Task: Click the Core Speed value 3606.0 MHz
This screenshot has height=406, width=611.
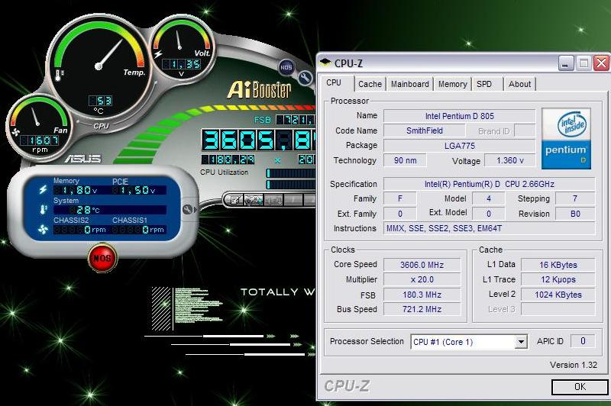Action: 422,265
